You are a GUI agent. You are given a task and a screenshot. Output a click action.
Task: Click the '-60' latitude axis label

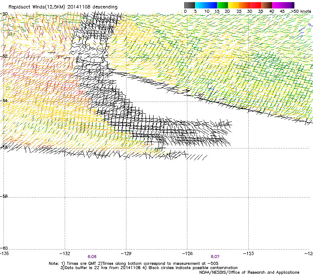click(4, 248)
